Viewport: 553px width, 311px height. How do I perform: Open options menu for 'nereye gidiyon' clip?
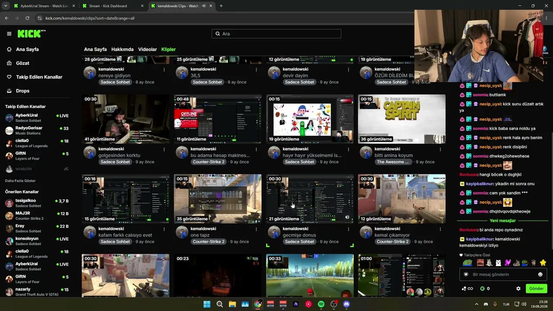pyautogui.click(x=164, y=70)
